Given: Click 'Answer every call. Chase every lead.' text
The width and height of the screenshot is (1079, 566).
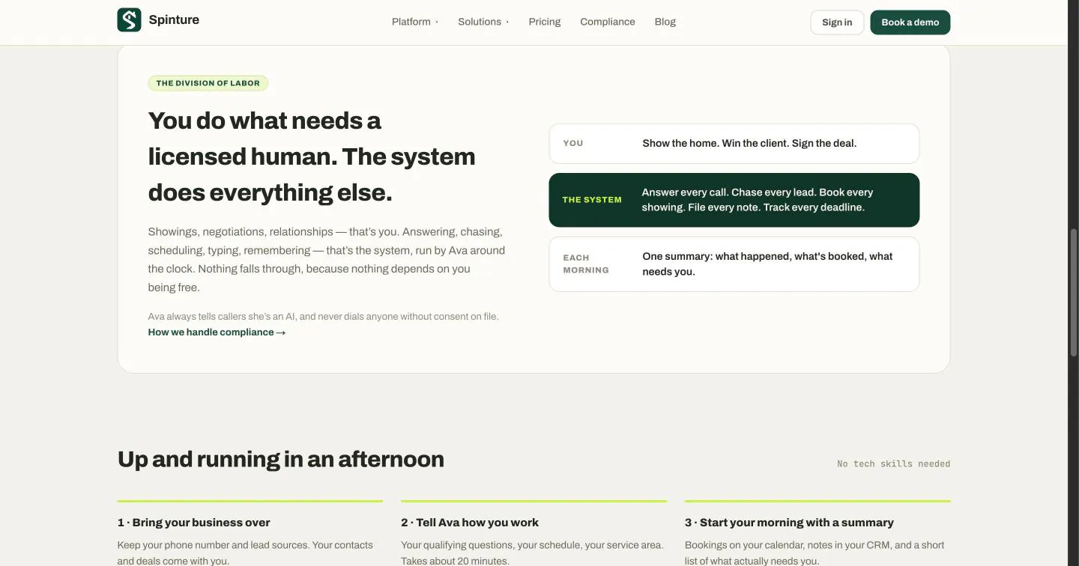Looking at the screenshot, I should point(758,200).
